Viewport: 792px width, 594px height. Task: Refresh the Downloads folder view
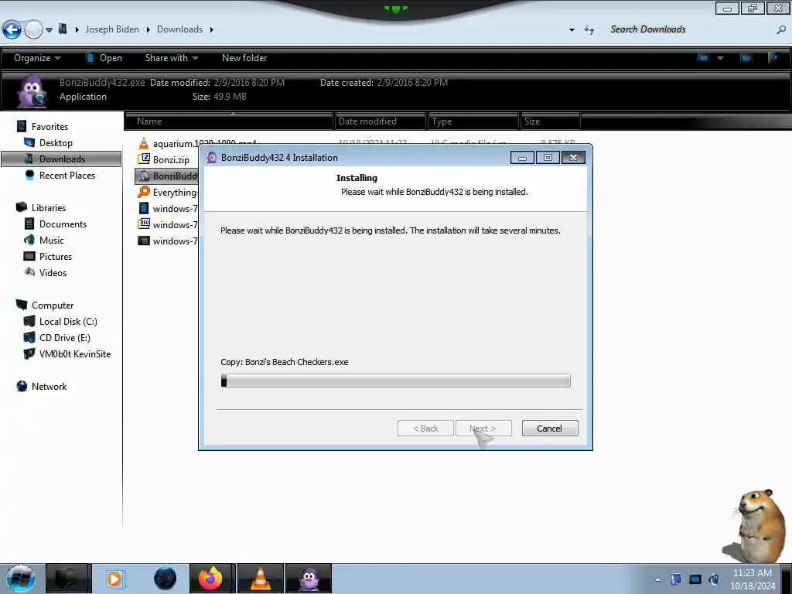[589, 30]
